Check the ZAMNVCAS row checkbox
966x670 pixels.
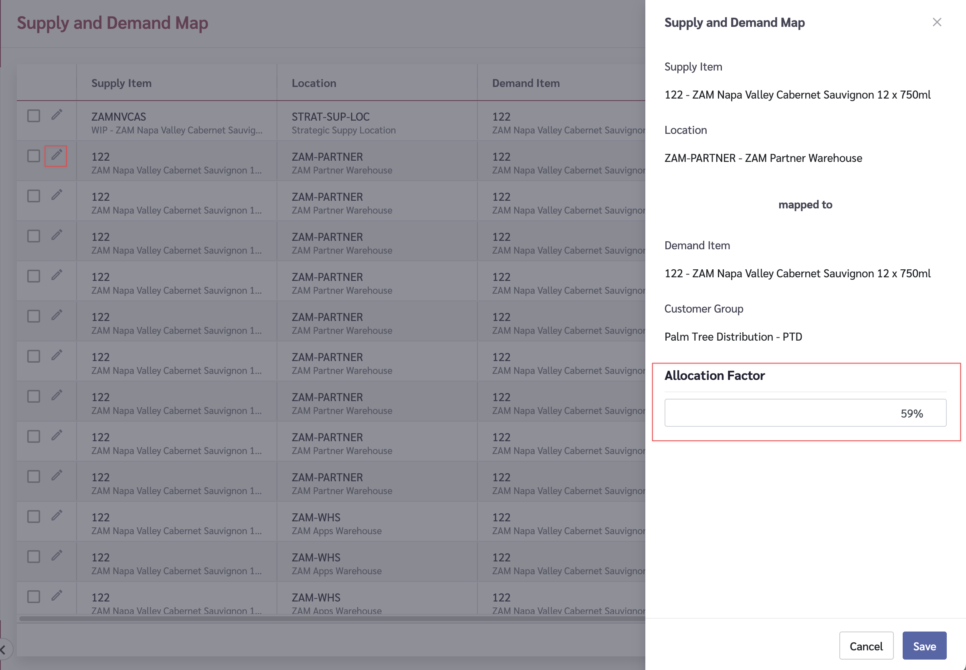click(x=34, y=116)
